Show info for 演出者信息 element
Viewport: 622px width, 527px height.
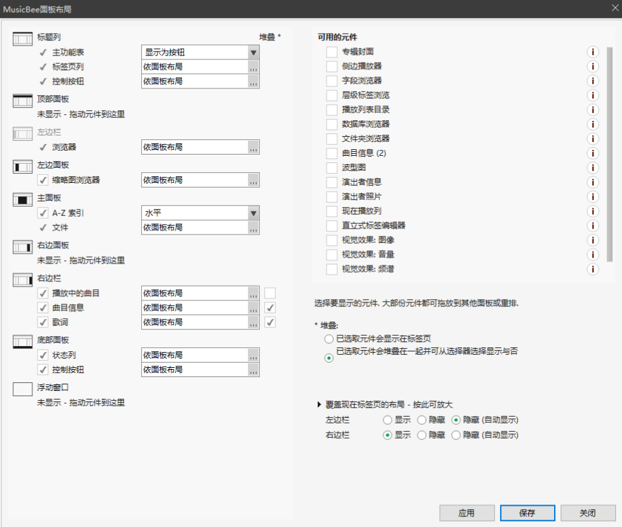click(x=592, y=182)
